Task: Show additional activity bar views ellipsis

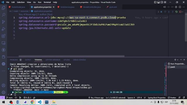Action: [x=4, y=71]
